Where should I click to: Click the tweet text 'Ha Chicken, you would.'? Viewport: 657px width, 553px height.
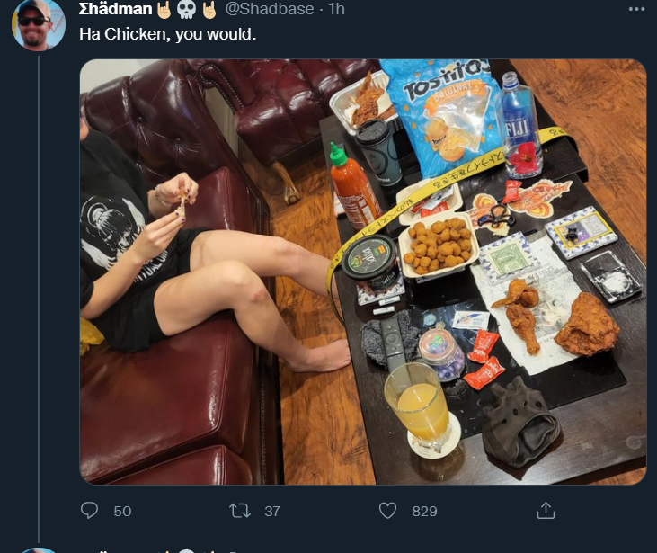pos(167,34)
